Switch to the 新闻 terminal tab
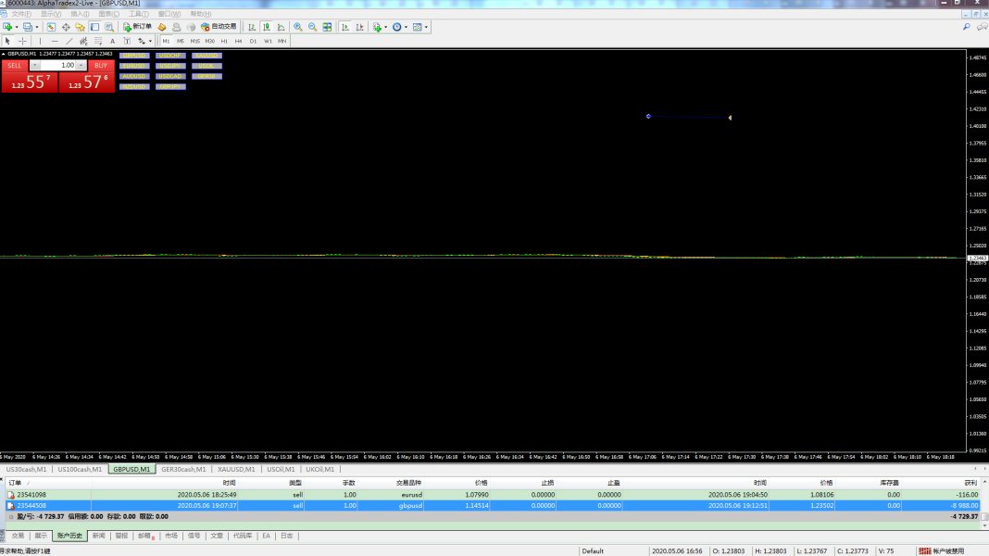Image resolution: width=989 pixels, height=556 pixels. pos(98,536)
